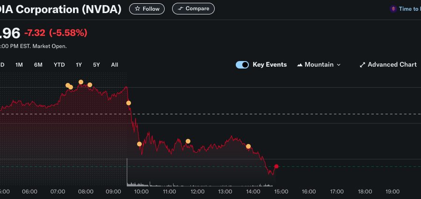Screen dimensions: 421x199
Task: Open the Compare stocks button
Action: (x=193, y=8)
